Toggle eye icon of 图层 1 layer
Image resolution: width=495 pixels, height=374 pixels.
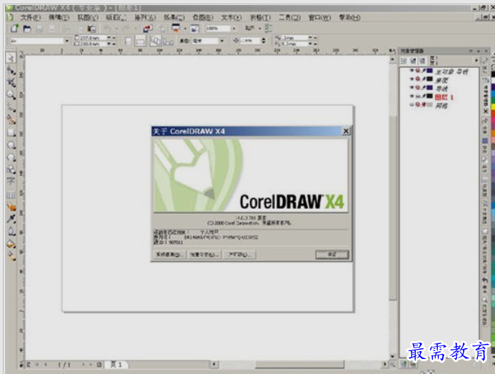click(411, 96)
